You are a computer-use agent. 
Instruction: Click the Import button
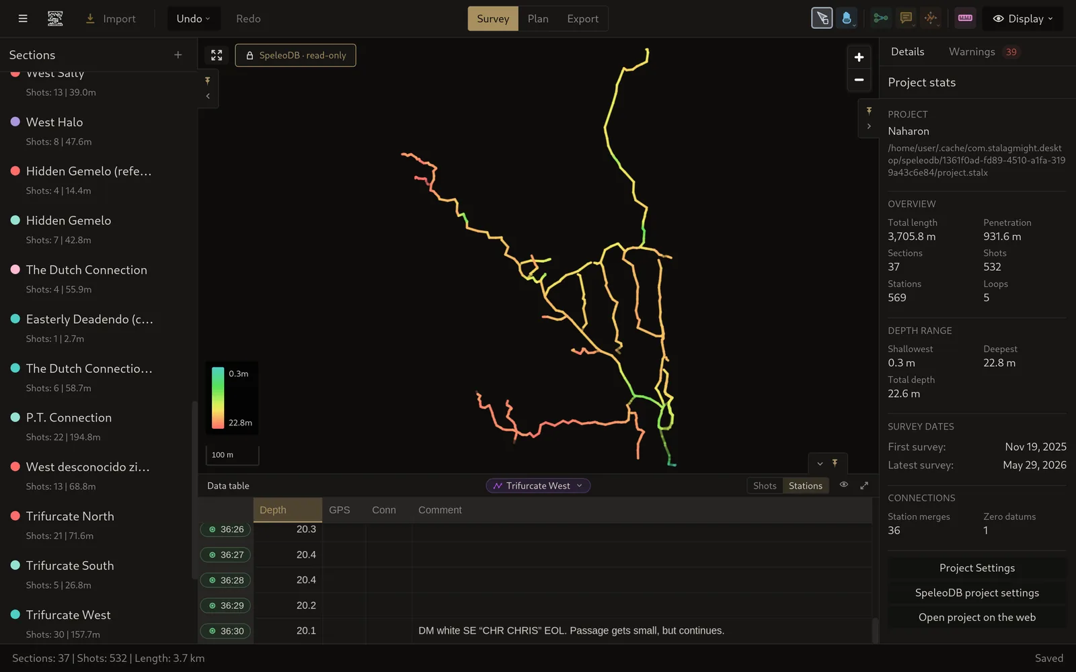[x=111, y=19]
